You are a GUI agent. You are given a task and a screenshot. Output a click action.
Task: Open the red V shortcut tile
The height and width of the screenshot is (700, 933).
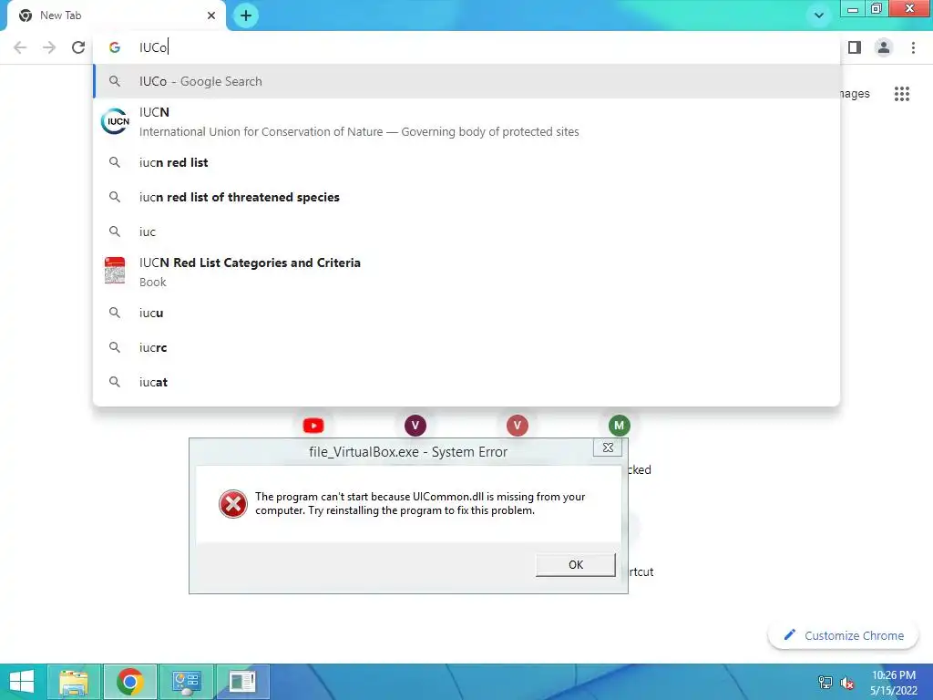518,426
